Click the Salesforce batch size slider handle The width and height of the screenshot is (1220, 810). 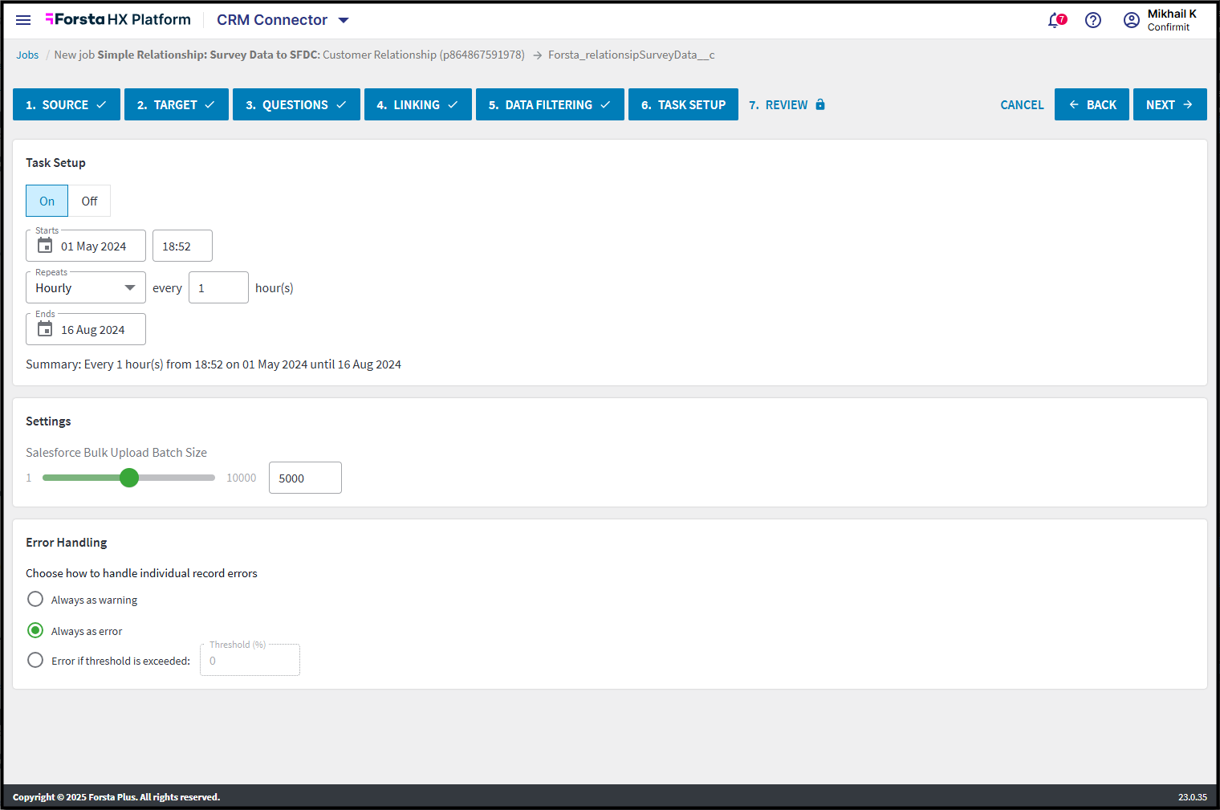pos(129,478)
